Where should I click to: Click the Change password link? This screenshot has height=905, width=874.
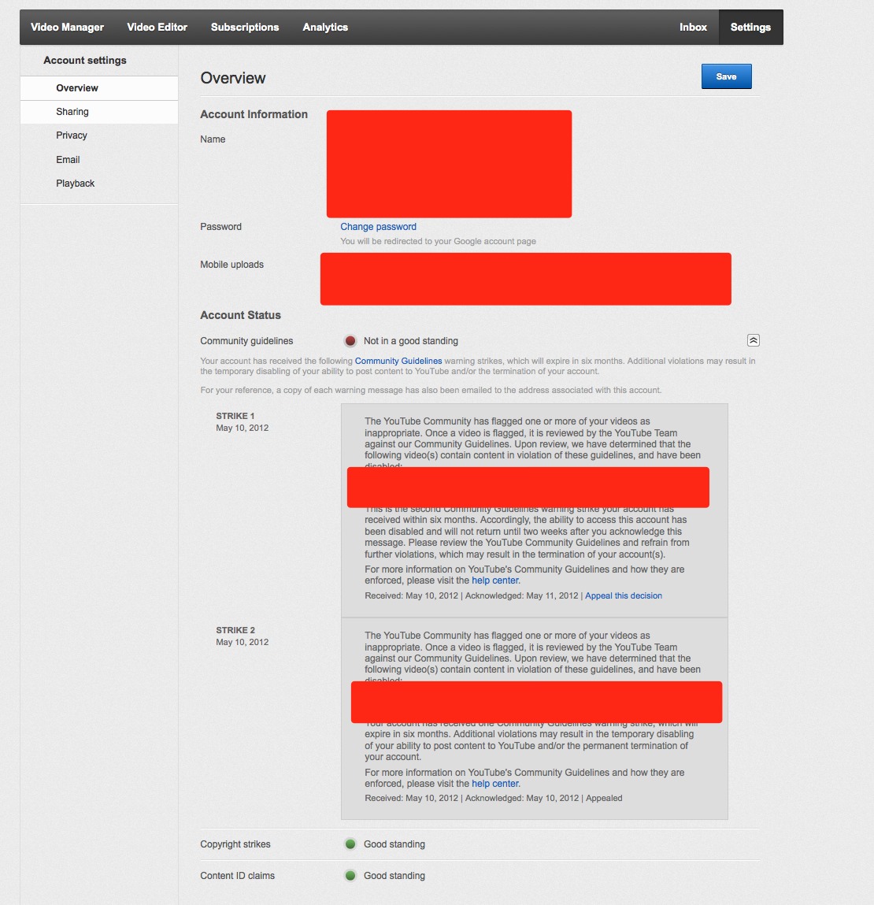[378, 227]
